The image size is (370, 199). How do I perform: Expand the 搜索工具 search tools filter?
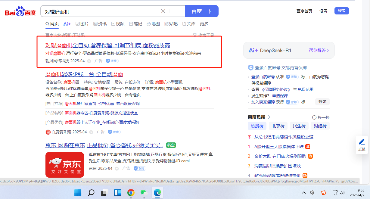click(203, 35)
